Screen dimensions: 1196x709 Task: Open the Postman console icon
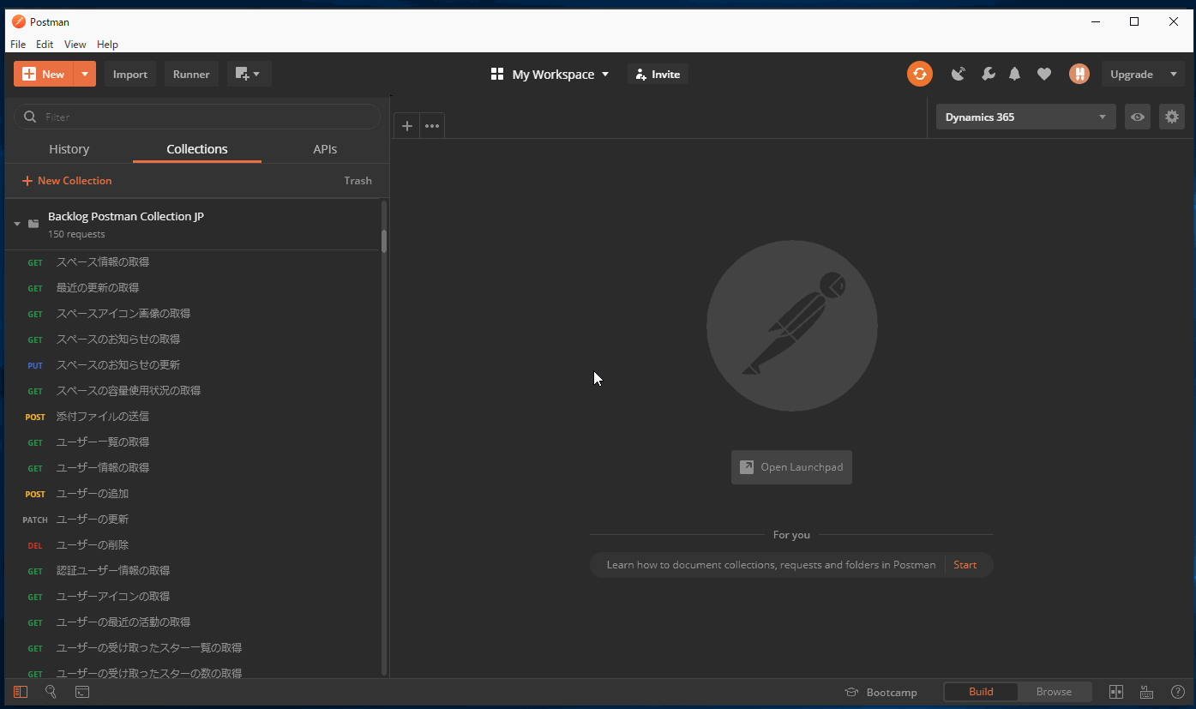pyautogui.click(x=82, y=692)
